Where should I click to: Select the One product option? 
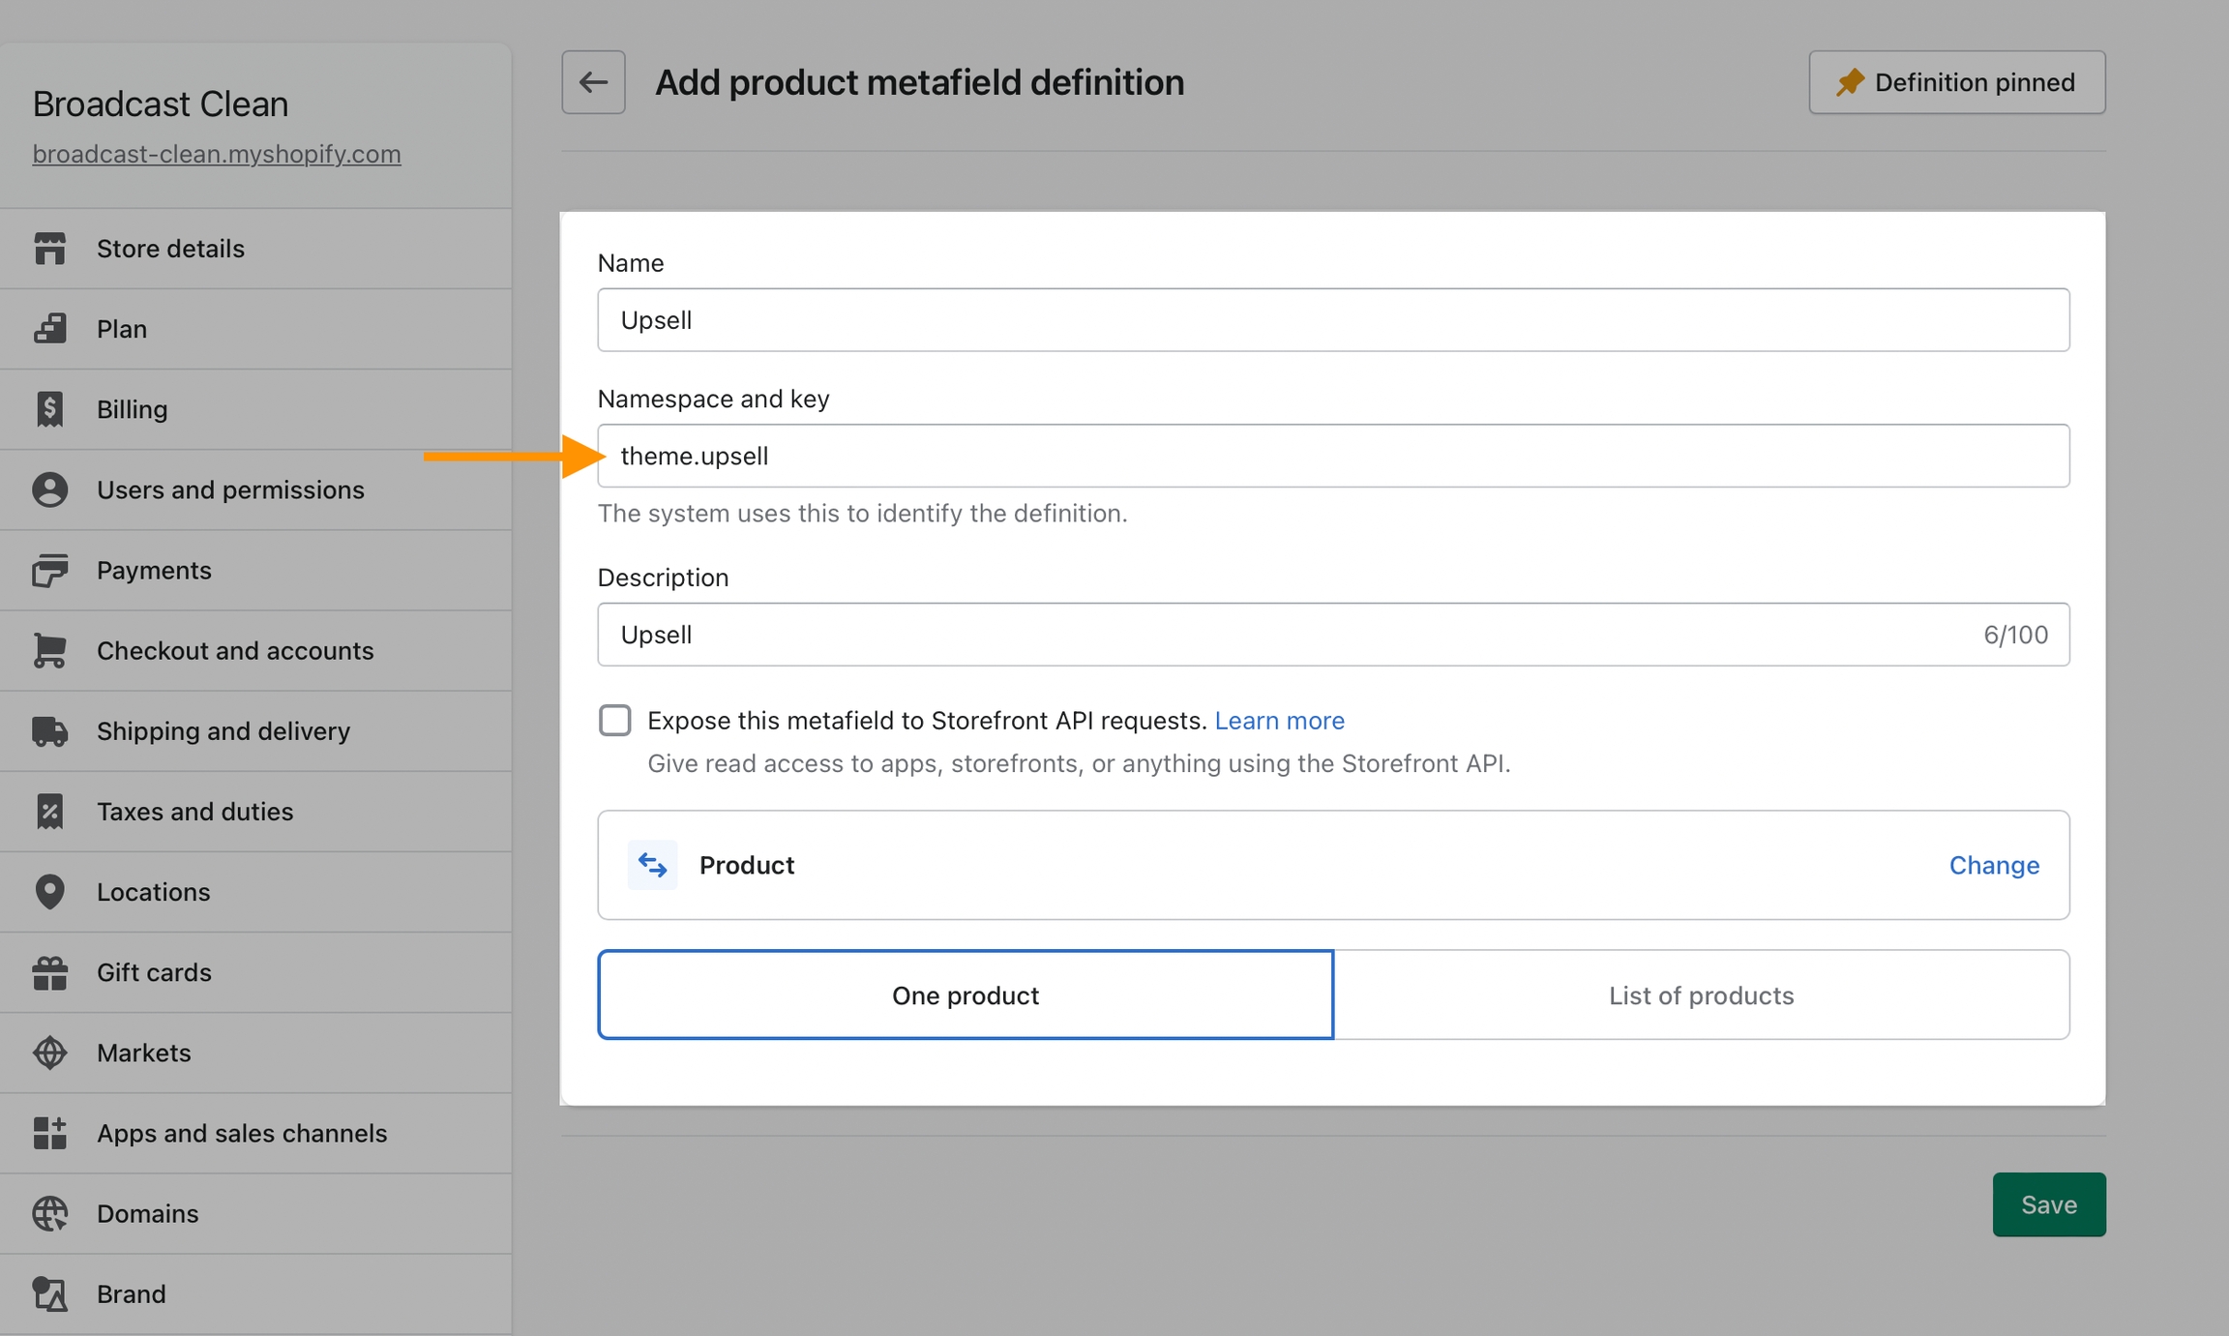pyautogui.click(x=965, y=995)
